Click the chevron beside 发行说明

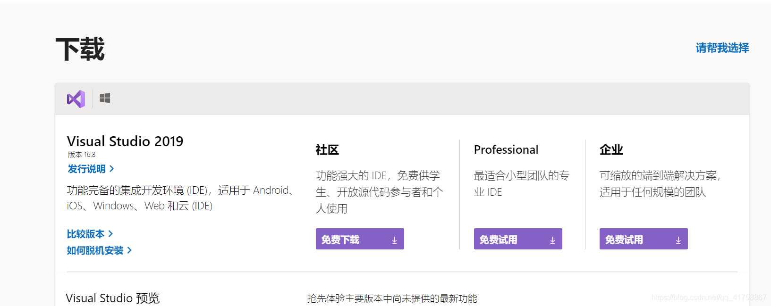tap(111, 168)
